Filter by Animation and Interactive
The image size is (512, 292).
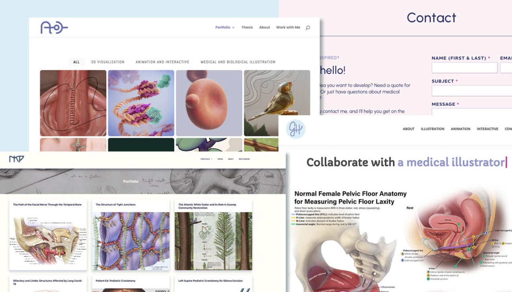point(163,62)
